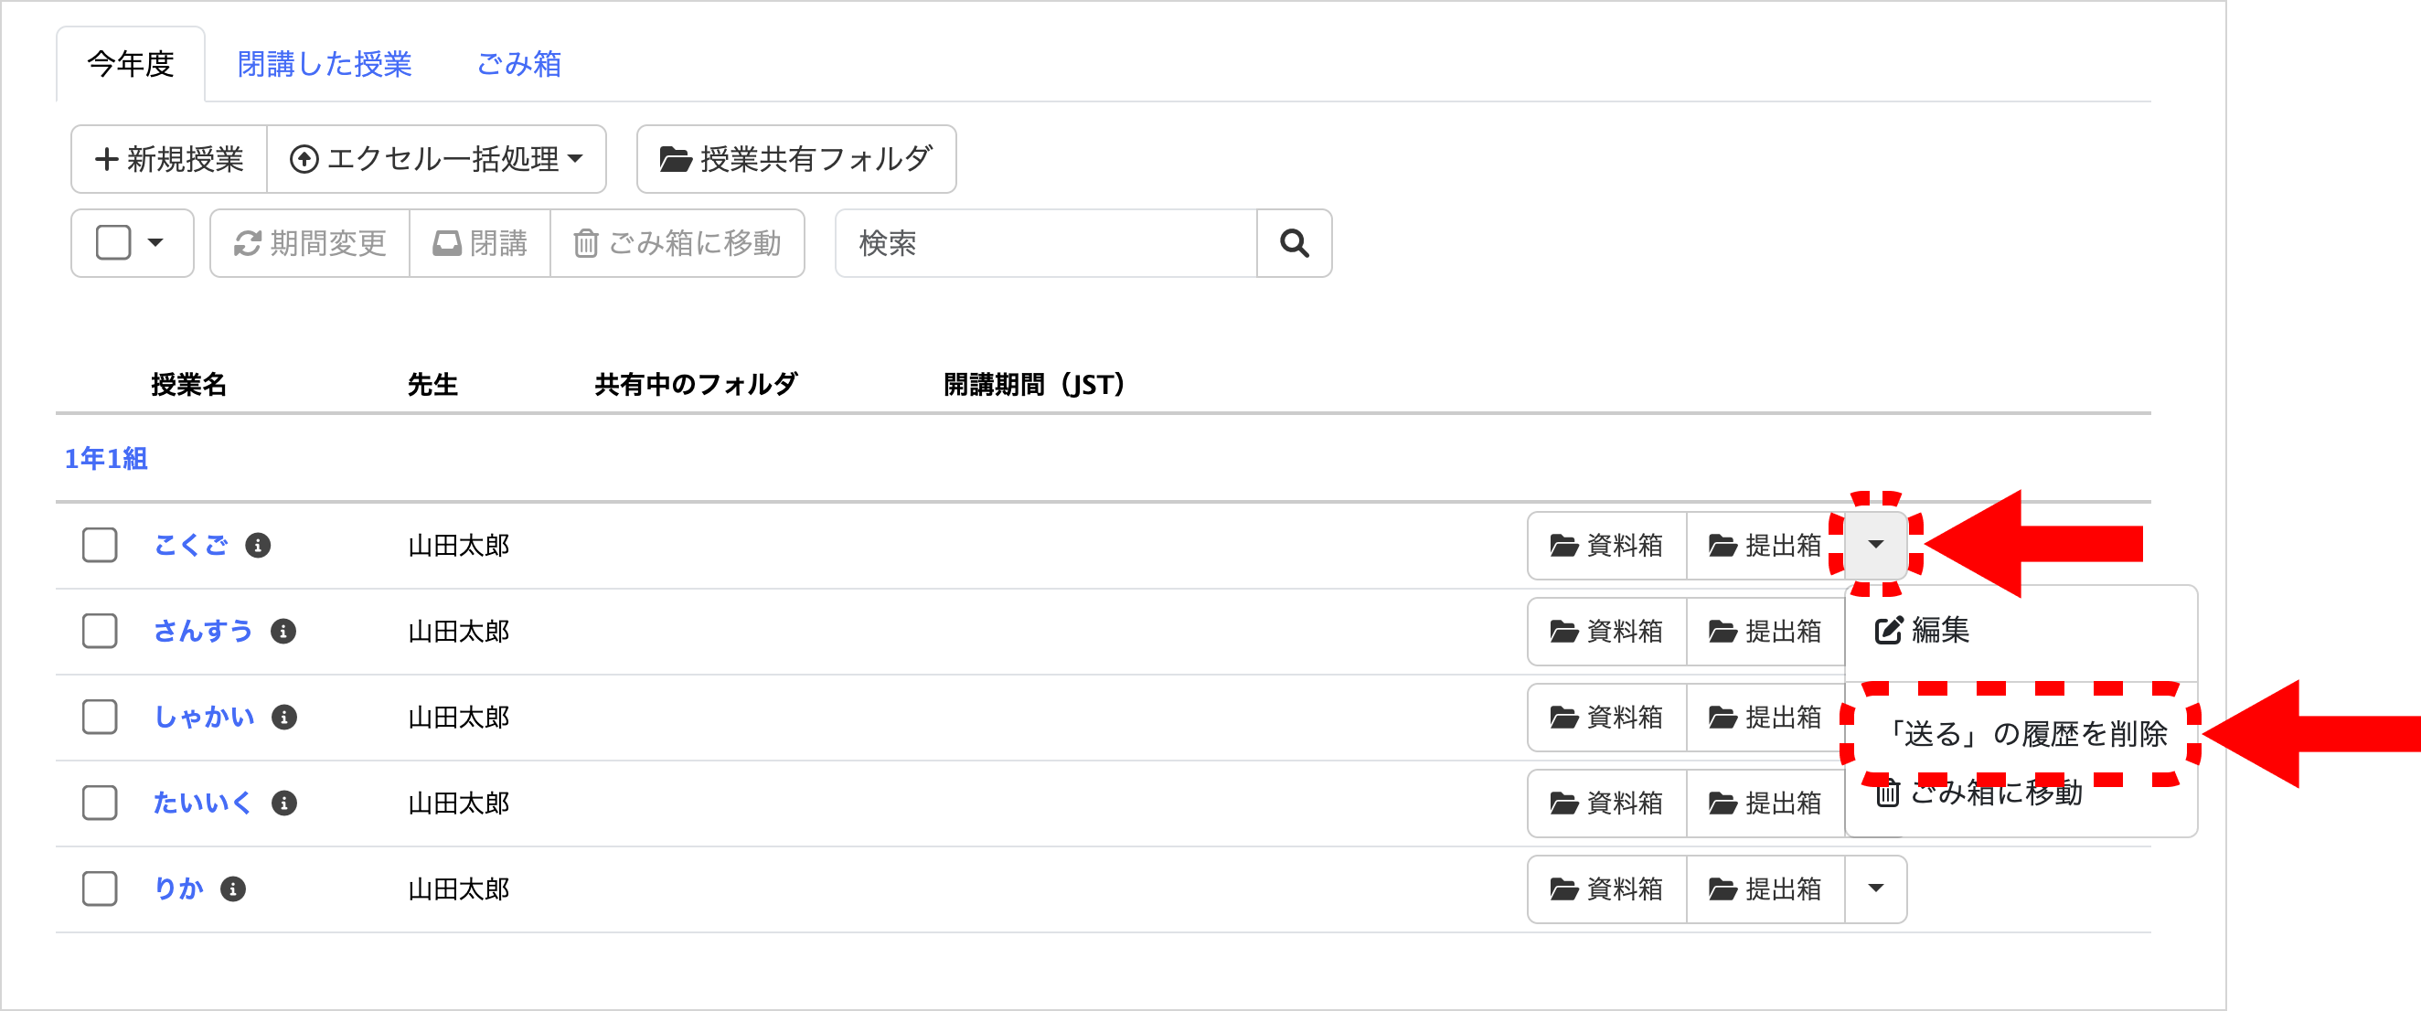Open the さんすう class link
Image resolution: width=2421 pixels, height=1011 pixels.
point(203,632)
